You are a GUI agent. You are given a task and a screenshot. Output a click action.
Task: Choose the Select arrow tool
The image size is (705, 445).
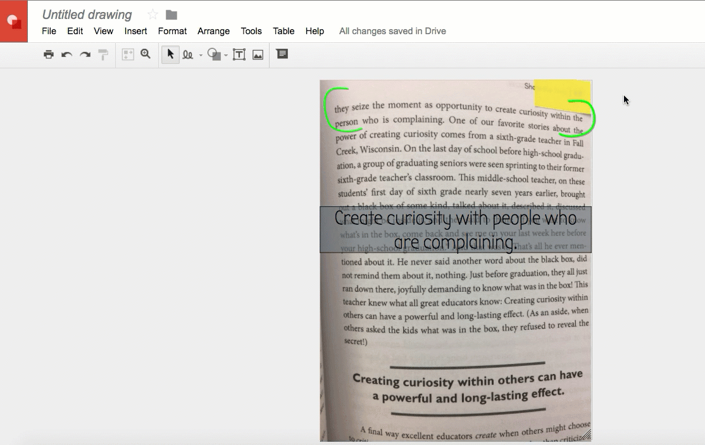coord(170,54)
